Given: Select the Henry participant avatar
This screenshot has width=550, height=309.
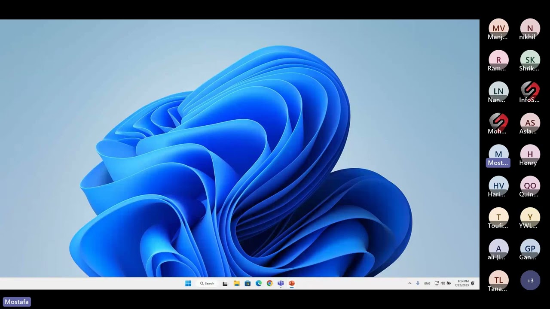Looking at the screenshot, I should click(x=530, y=154).
